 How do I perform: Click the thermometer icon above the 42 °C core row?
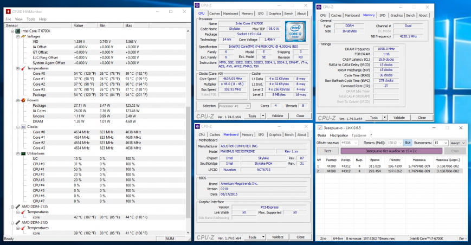click(23, 212)
